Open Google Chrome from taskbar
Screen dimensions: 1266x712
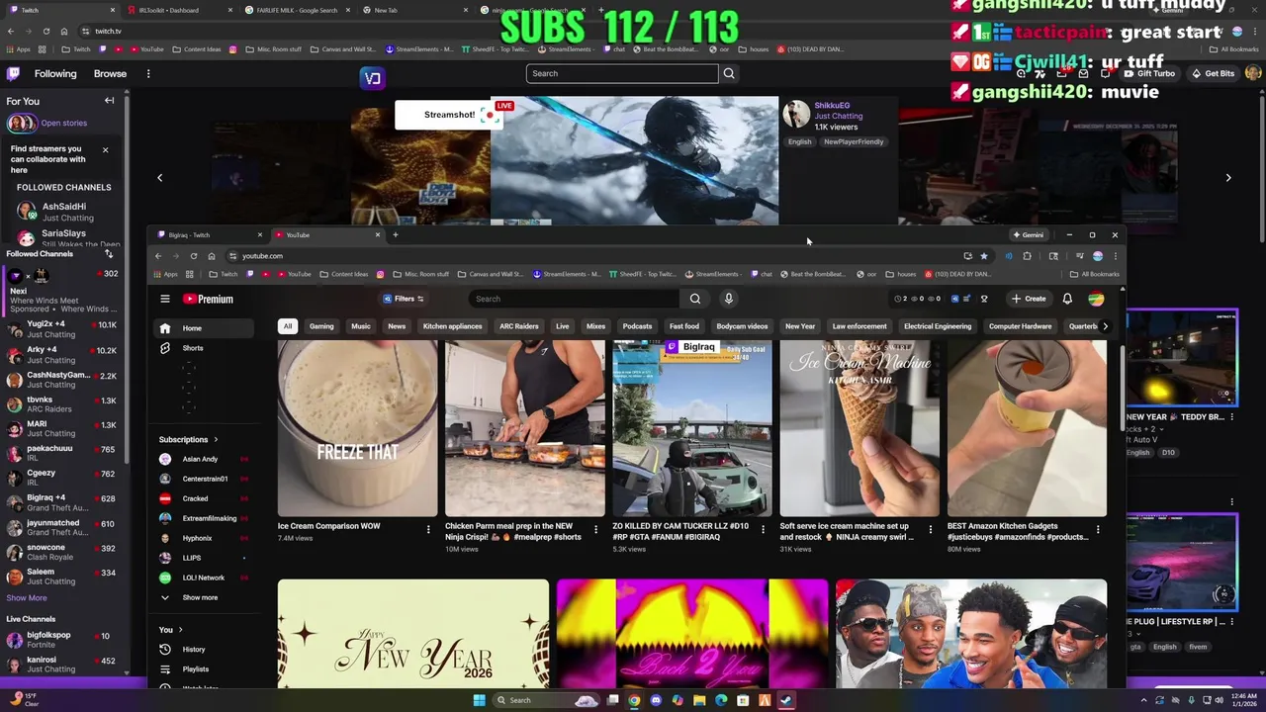click(x=634, y=700)
